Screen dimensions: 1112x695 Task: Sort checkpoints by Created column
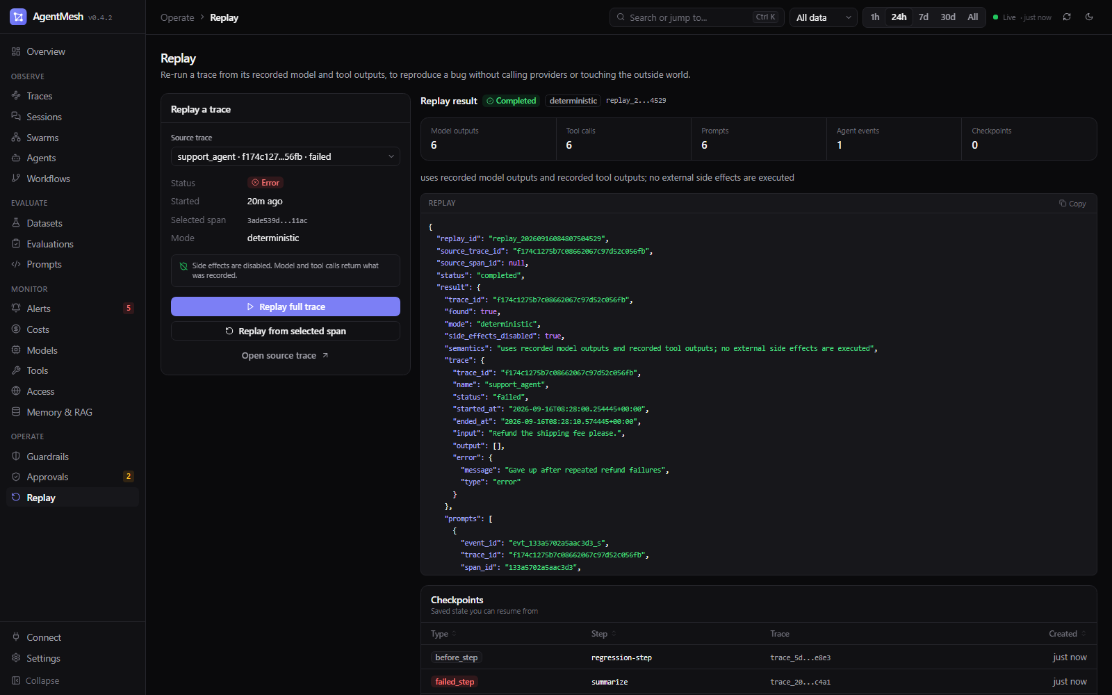point(1068,634)
